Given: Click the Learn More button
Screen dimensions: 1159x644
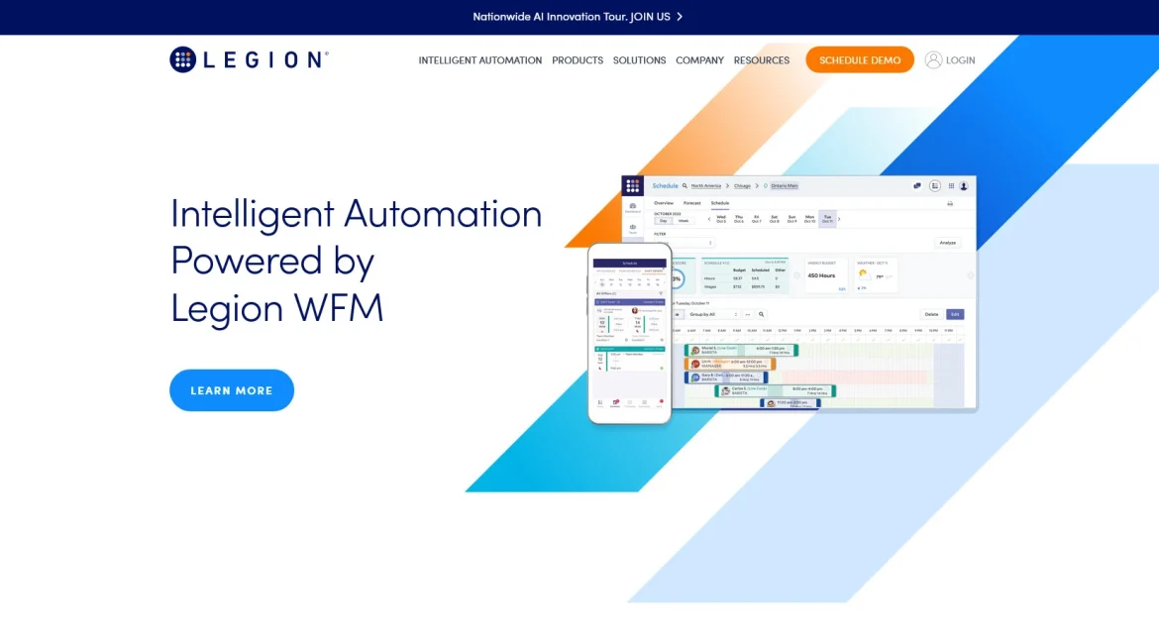Looking at the screenshot, I should [x=232, y=390].
